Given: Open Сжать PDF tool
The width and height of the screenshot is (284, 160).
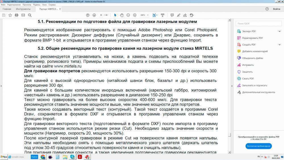Looking at the screenshot, I should coord(248,79).
